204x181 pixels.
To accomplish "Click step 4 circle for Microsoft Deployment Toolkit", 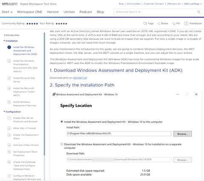I will 9,88.
